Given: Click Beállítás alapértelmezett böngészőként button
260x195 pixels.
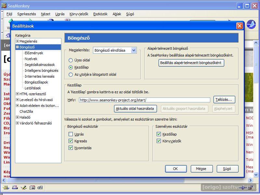Looking at the screenshot, I should pos(191,63).
